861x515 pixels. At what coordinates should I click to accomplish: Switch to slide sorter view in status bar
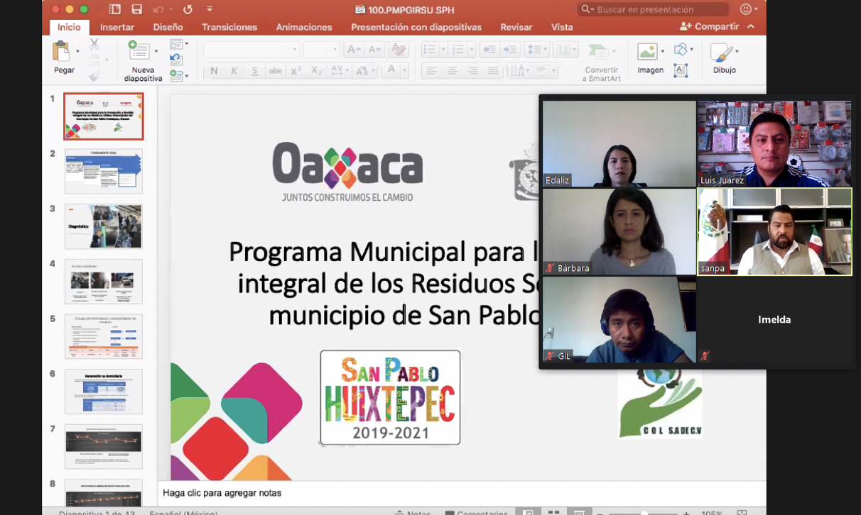[x=553, y=511]
